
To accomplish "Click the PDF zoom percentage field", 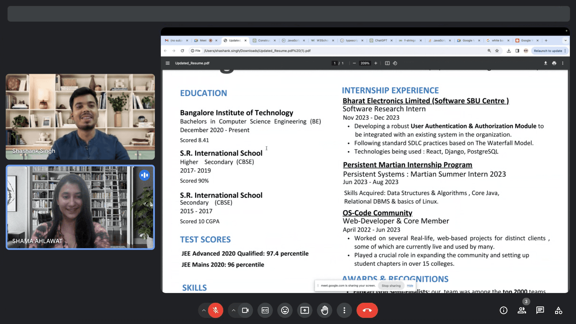I will click(365, 63).
